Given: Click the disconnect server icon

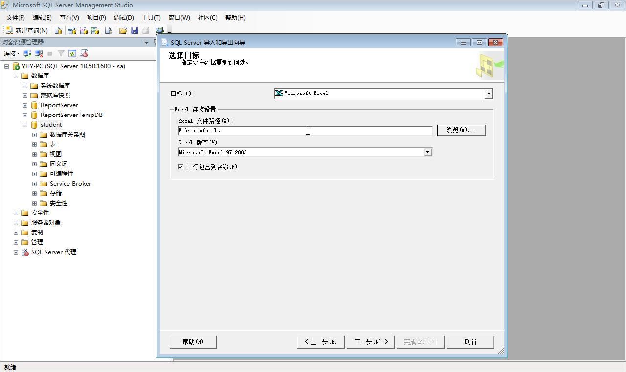Looking at the screenshot, I should 39,54.
